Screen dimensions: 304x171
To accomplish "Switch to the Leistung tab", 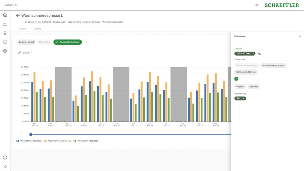I will click(37, 29).
